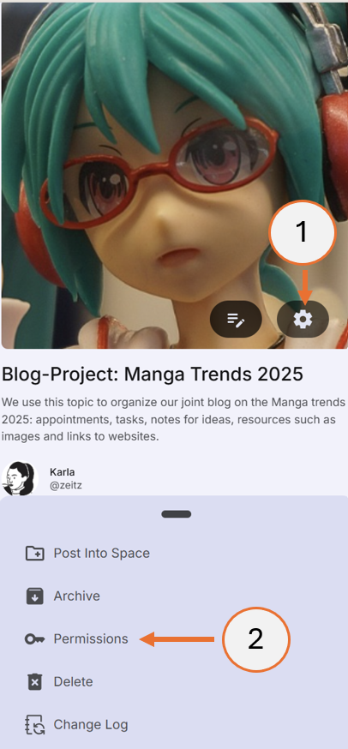Image resolution: width=348 pixels, height=749 pixels.
Task: Click the bottom sheet drag handle
Action: coord(177,514)
